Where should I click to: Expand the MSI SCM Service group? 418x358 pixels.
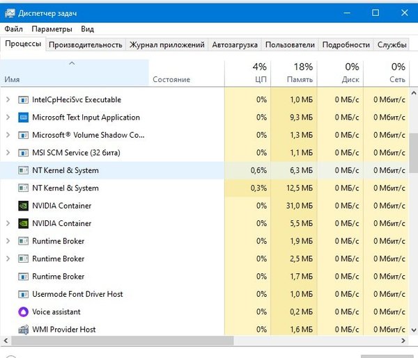(8, 153)
